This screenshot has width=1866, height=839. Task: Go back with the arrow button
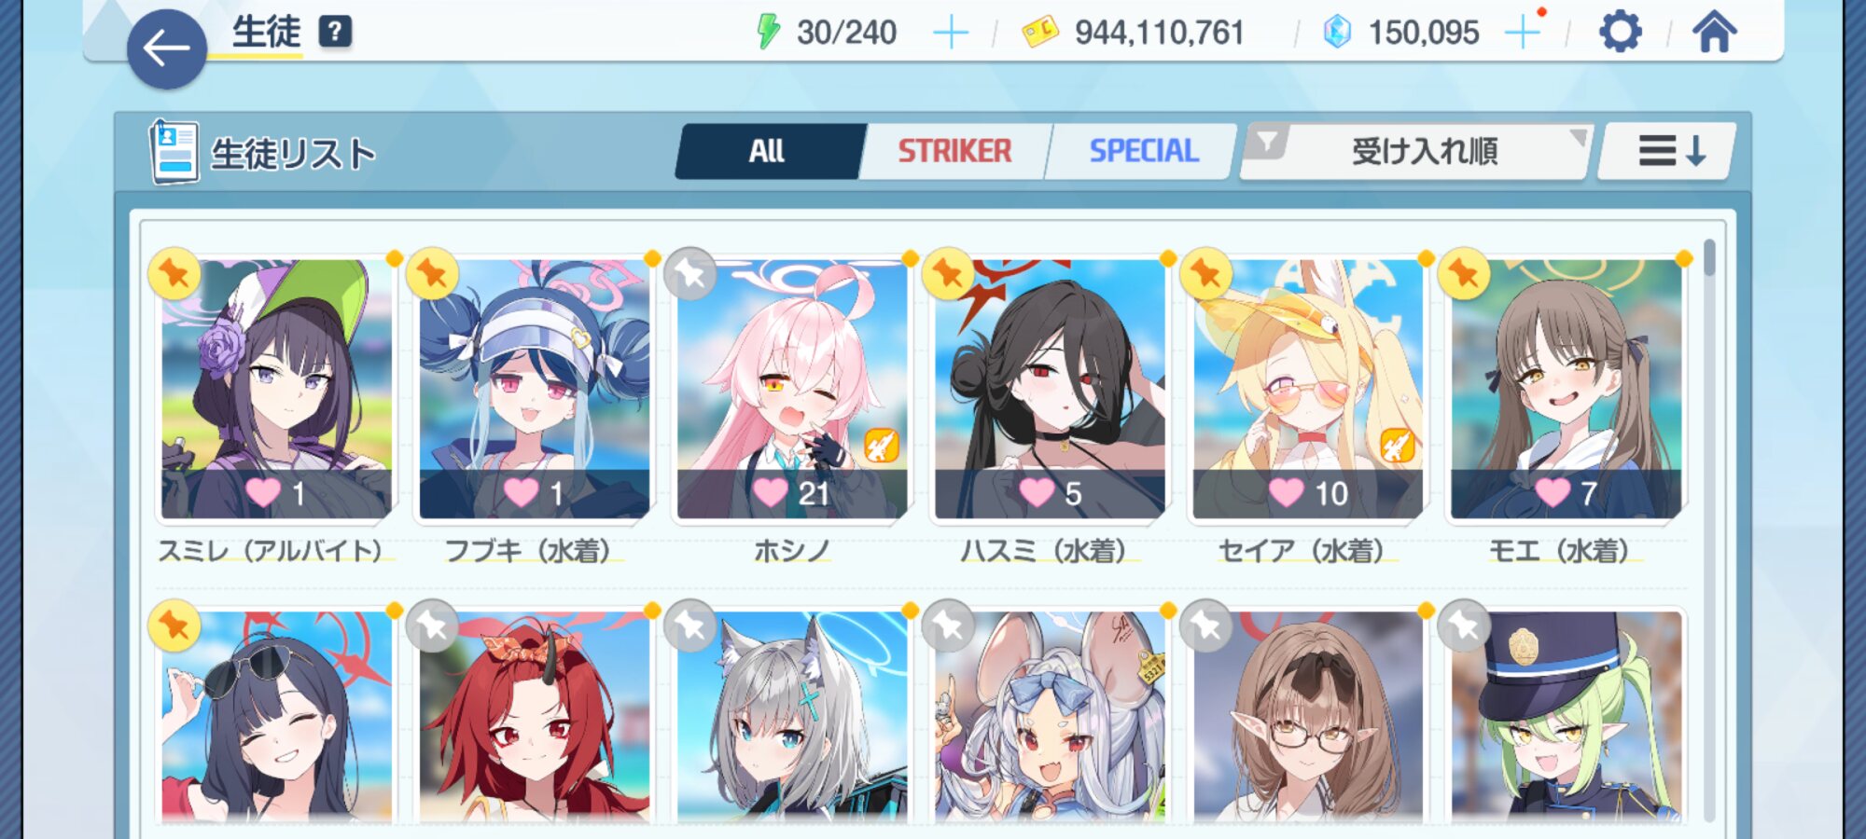[x=167, y=49]
